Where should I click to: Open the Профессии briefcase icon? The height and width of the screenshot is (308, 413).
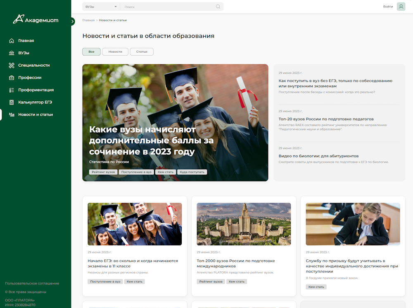[12, 78]
